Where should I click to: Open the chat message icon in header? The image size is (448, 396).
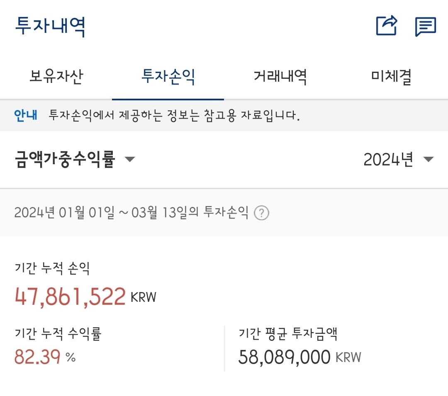[425, 27]
